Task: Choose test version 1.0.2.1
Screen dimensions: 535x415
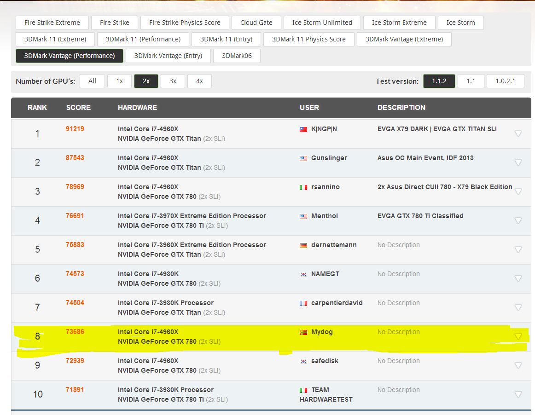Action: tap(506, 81)
